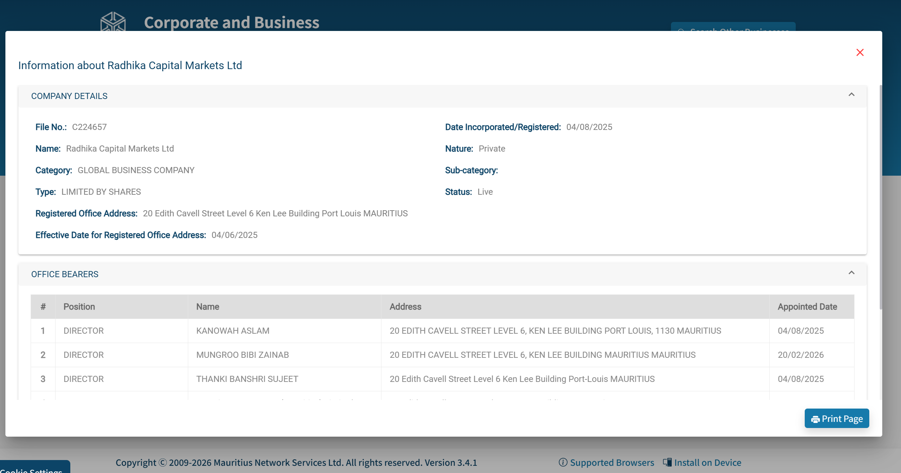Click the Install on Device icon
Viewport: 901px width, 473px height.
click(667, 462)
